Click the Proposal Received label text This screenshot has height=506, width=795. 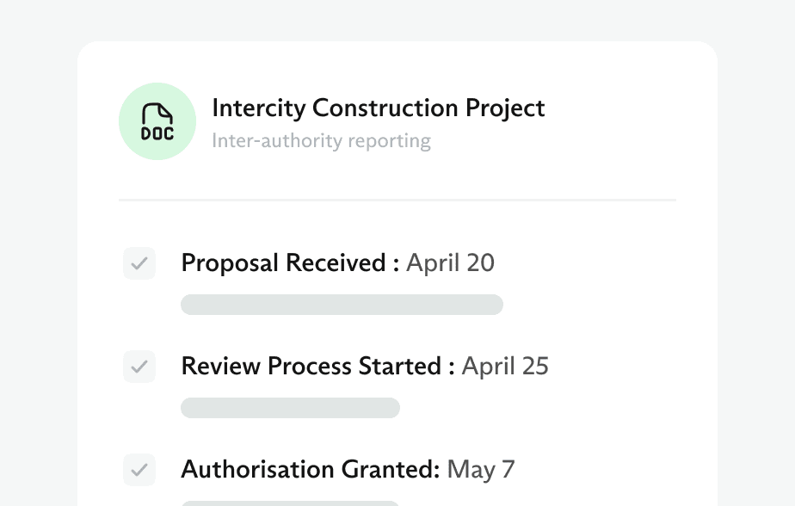[x=283, y=263]
